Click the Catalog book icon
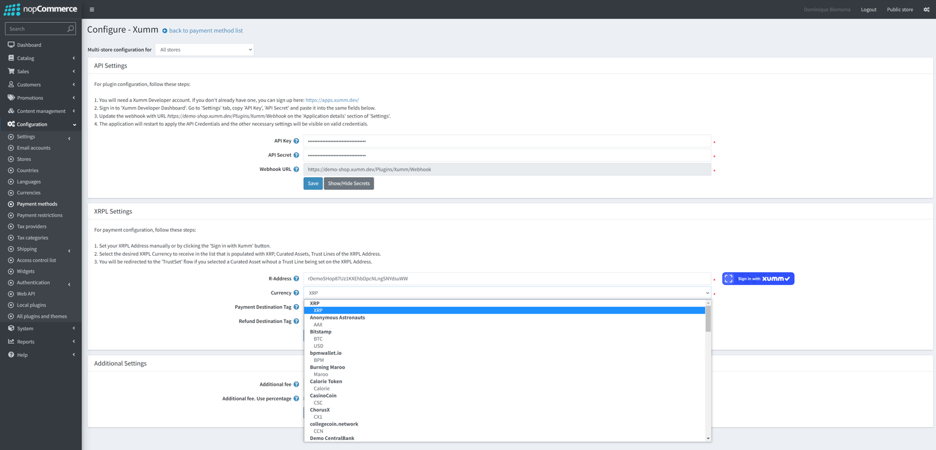This screenshot has height=450, width=936. [x=11, y=58]
